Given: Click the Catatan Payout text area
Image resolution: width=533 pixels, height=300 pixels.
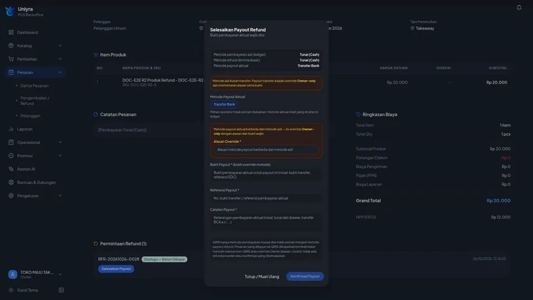Looking at the screenshot, I should click(266, 222).
